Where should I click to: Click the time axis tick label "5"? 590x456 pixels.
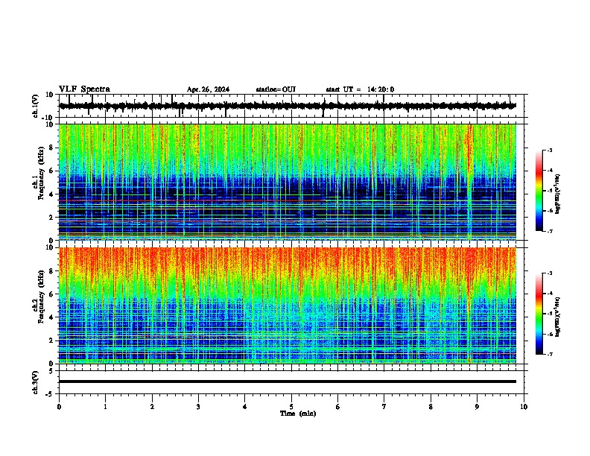pos(291,407)
